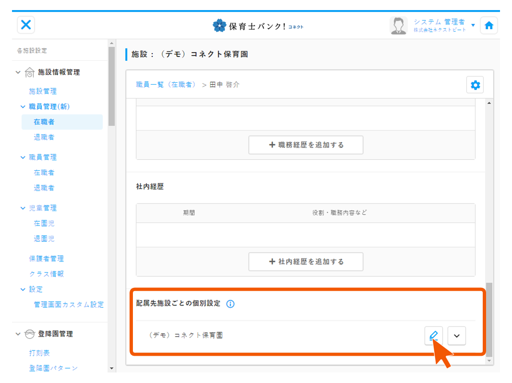Collapse the 設定 sidebar group
512x383 pixels.
click(23, 290)
